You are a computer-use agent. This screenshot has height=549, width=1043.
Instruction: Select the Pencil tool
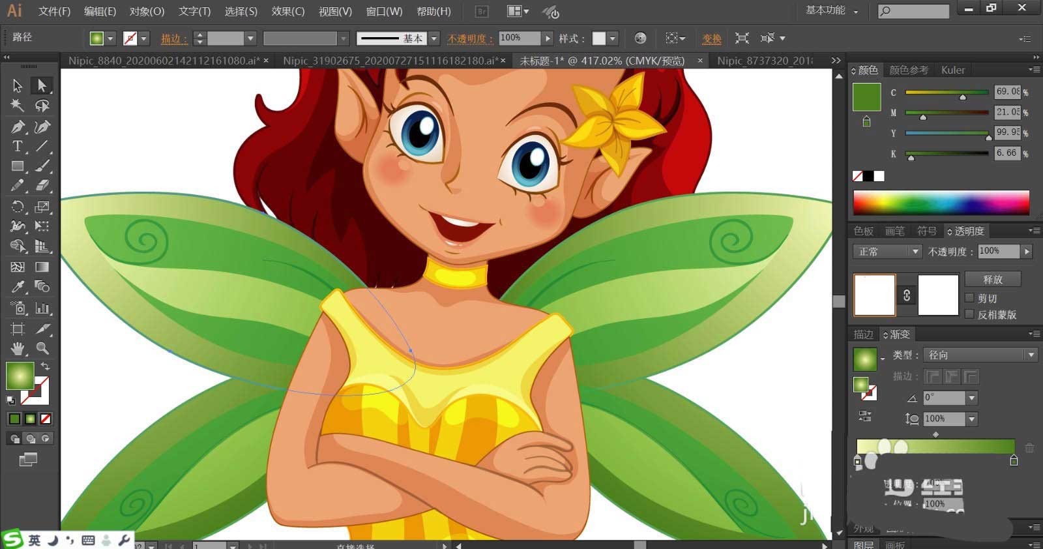18,186
